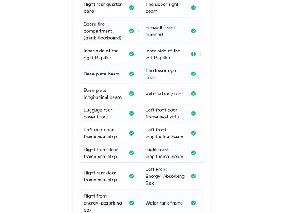Click the warning icon for left B-pillar

tap(193, 54)
